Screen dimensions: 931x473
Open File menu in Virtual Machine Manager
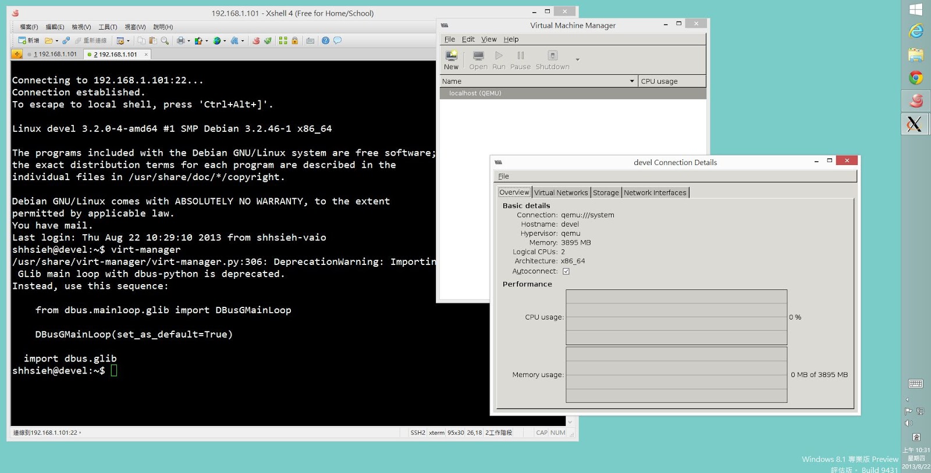coord(450,40)
